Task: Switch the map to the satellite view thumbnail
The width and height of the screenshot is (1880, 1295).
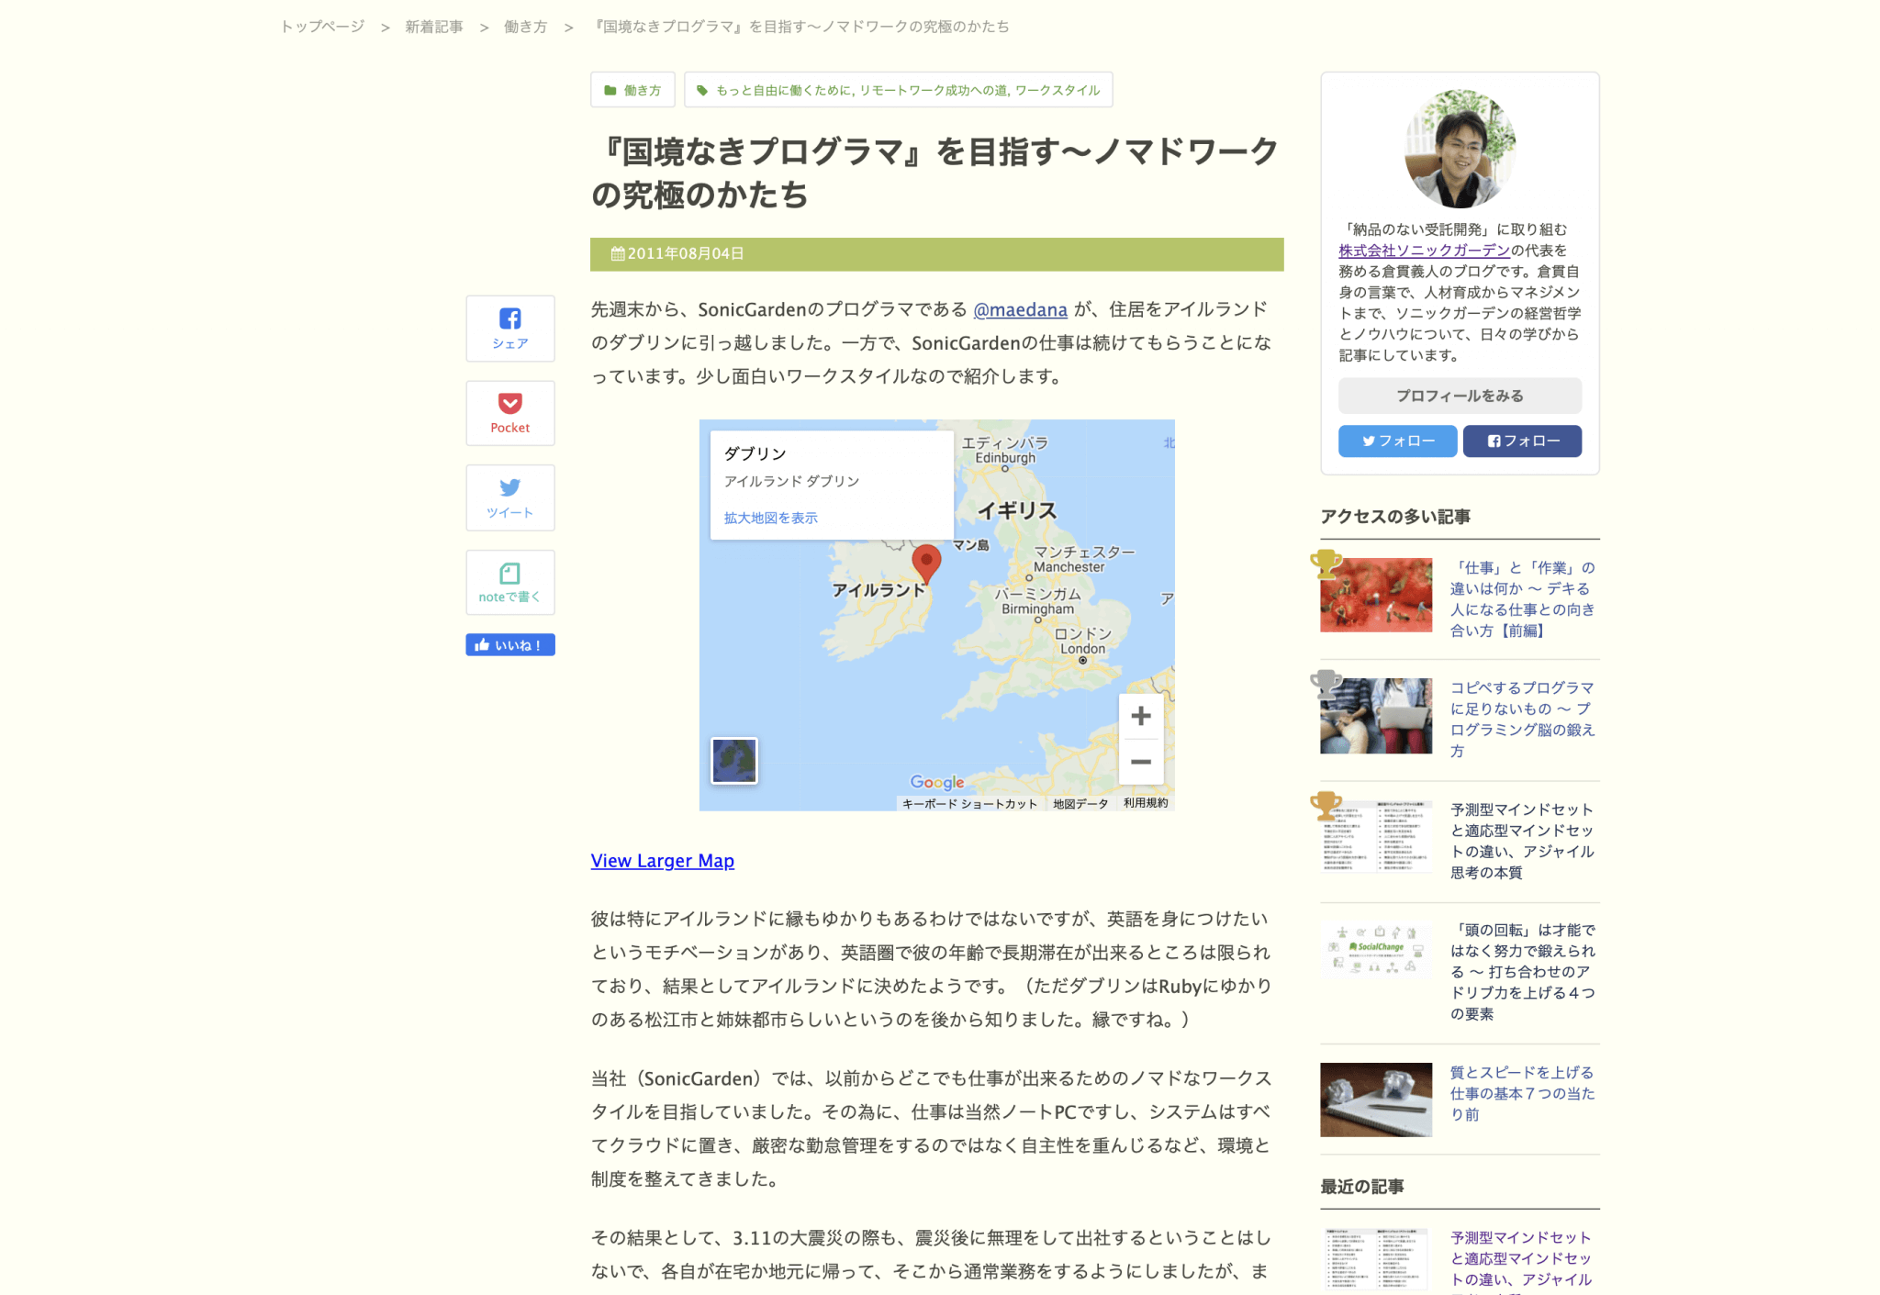Action: click(734, 761)
